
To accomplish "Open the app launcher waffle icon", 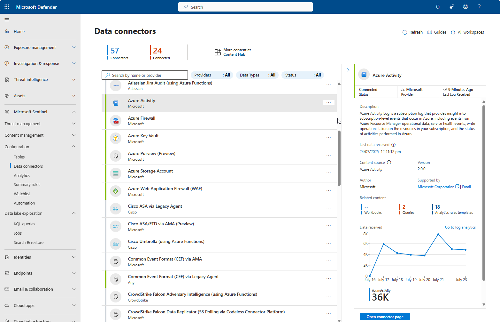I will 7,7.
